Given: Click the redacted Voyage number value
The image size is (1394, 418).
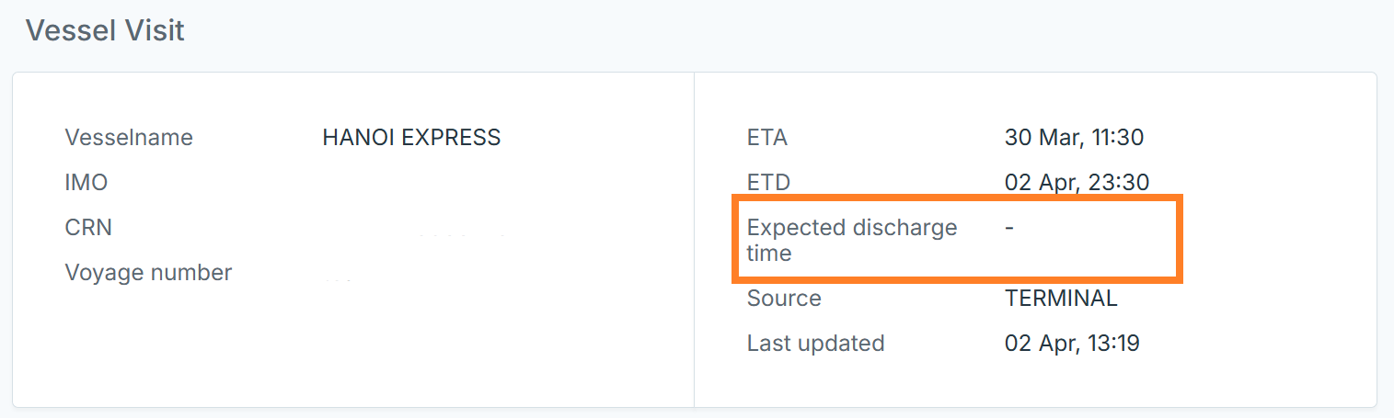Looking at the screenshot, I should point(340,278).
